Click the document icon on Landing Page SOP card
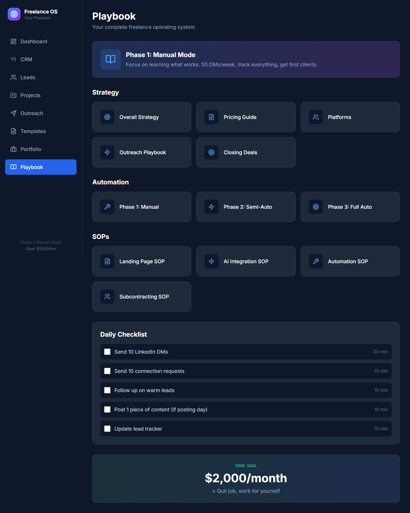This screenshot has width=410, height=513. tap(107, 261)
